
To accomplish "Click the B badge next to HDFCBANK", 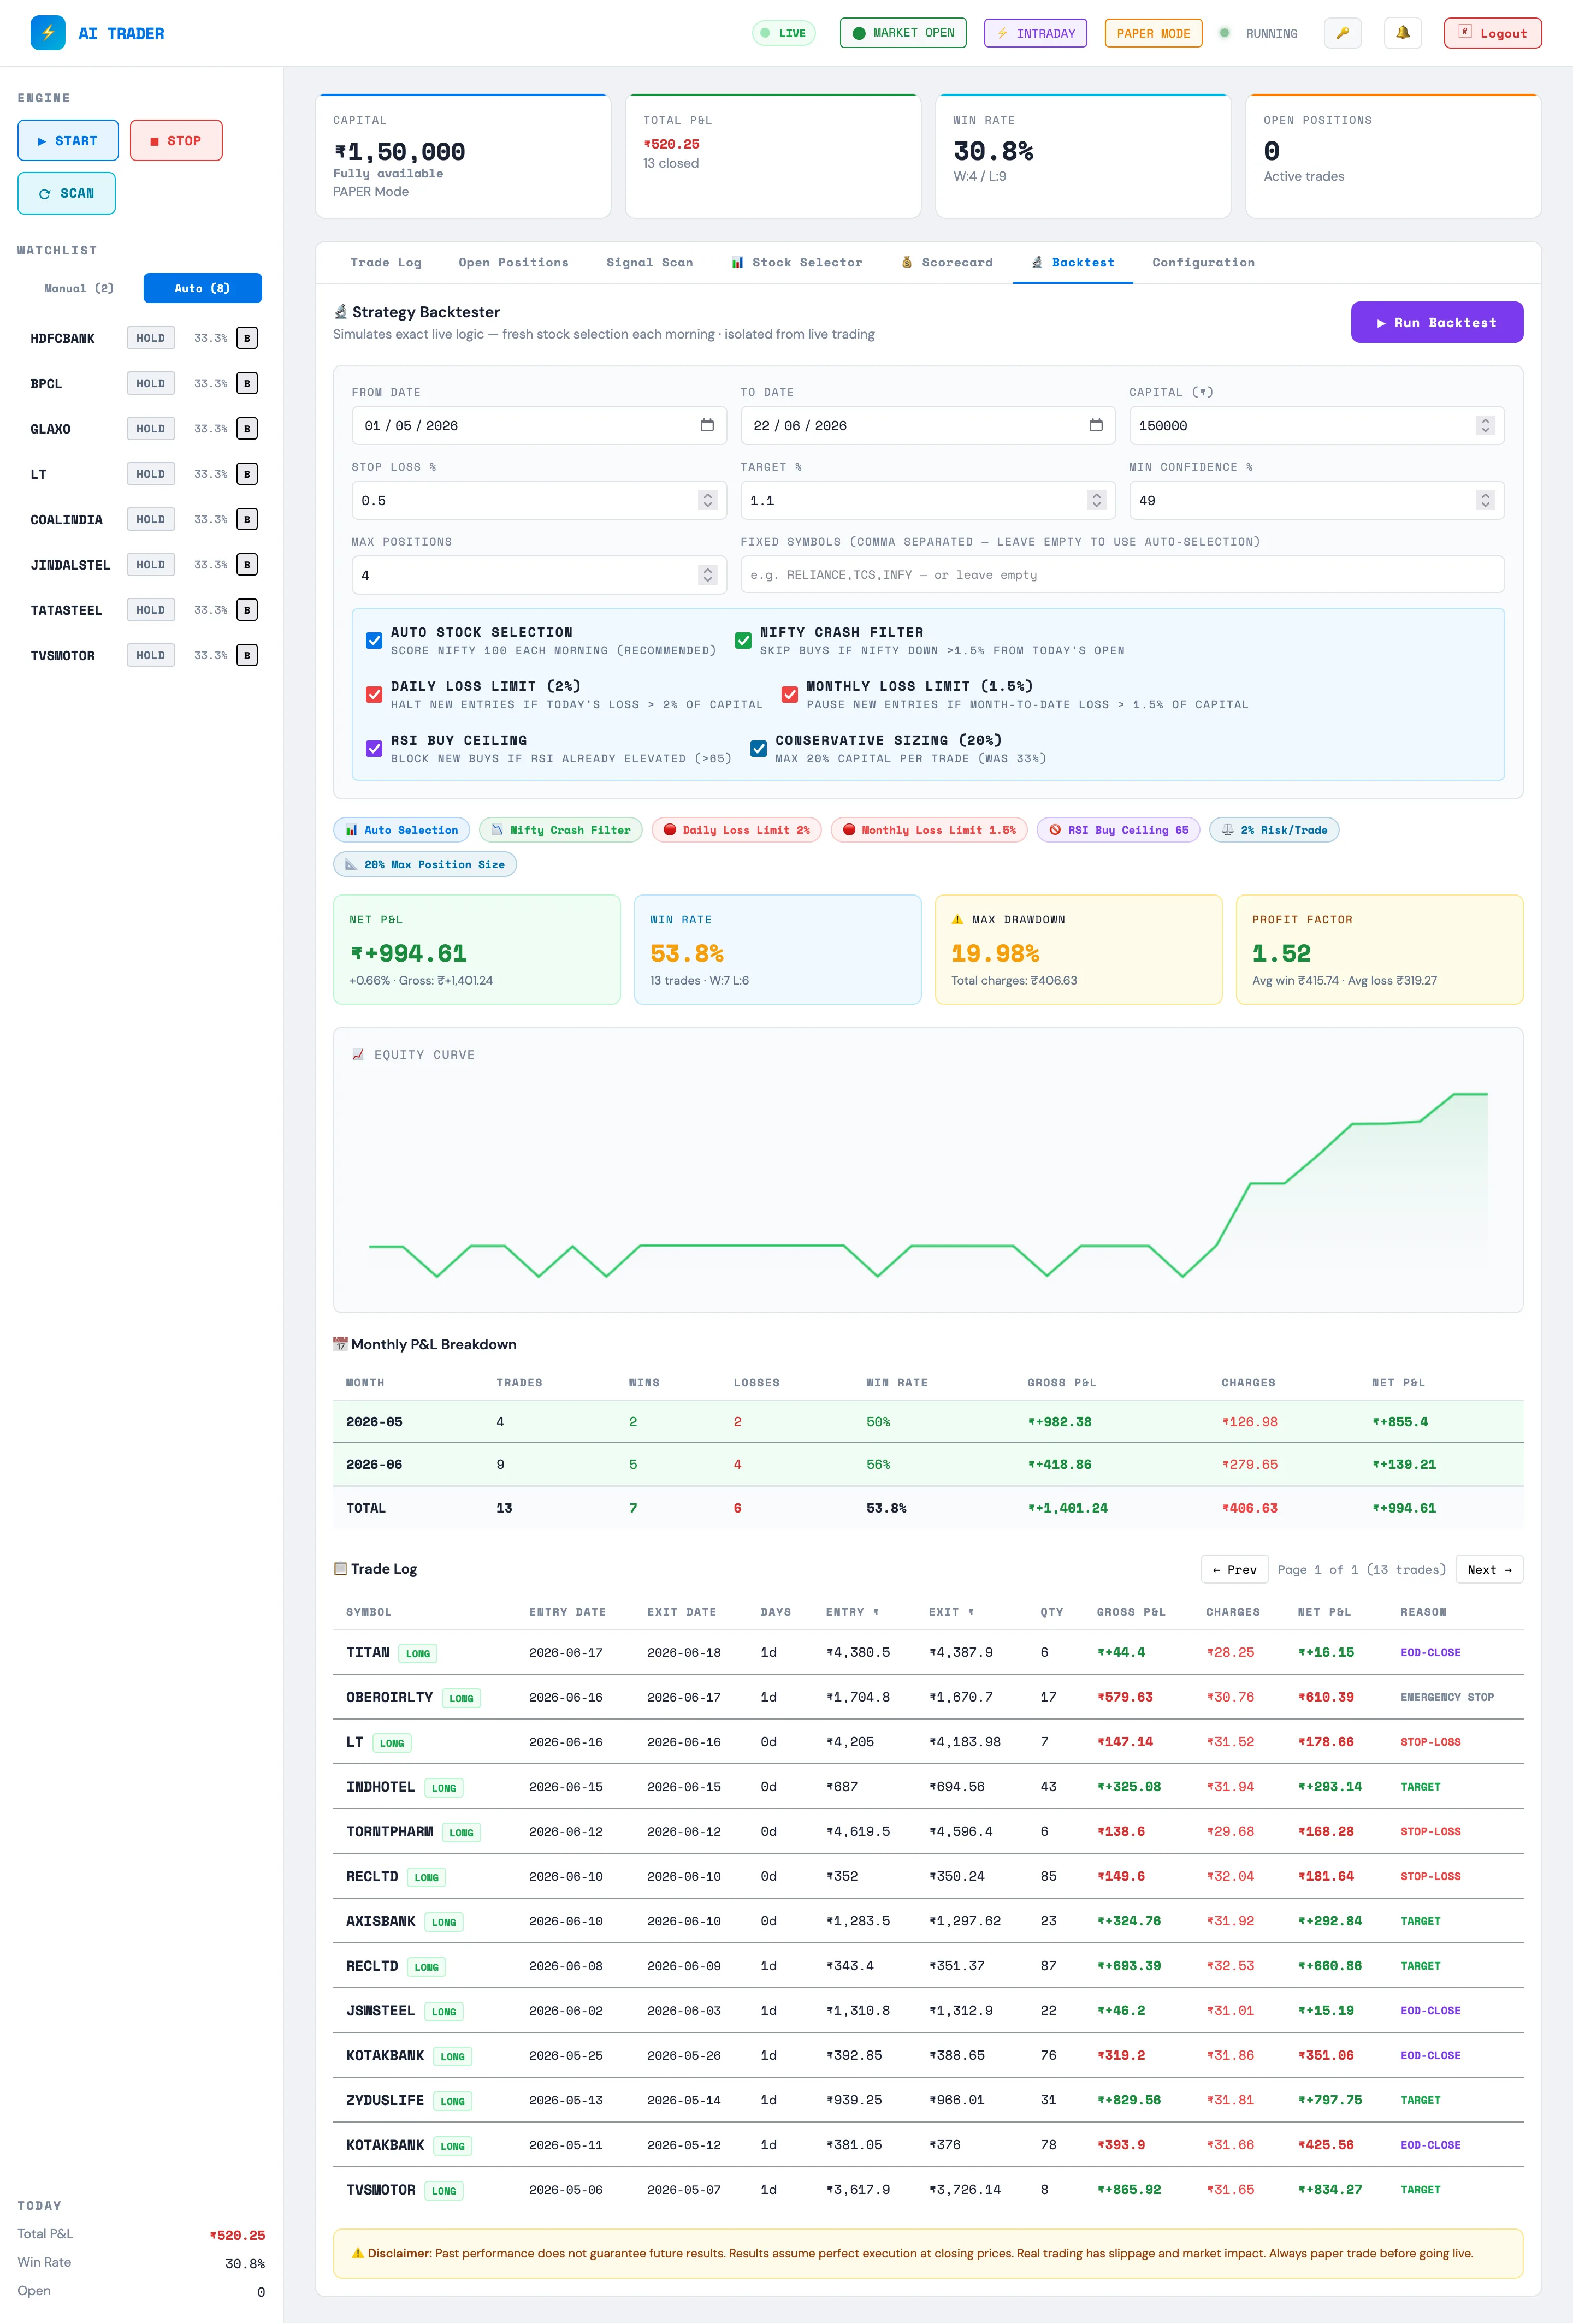I will tap(247, 338).
